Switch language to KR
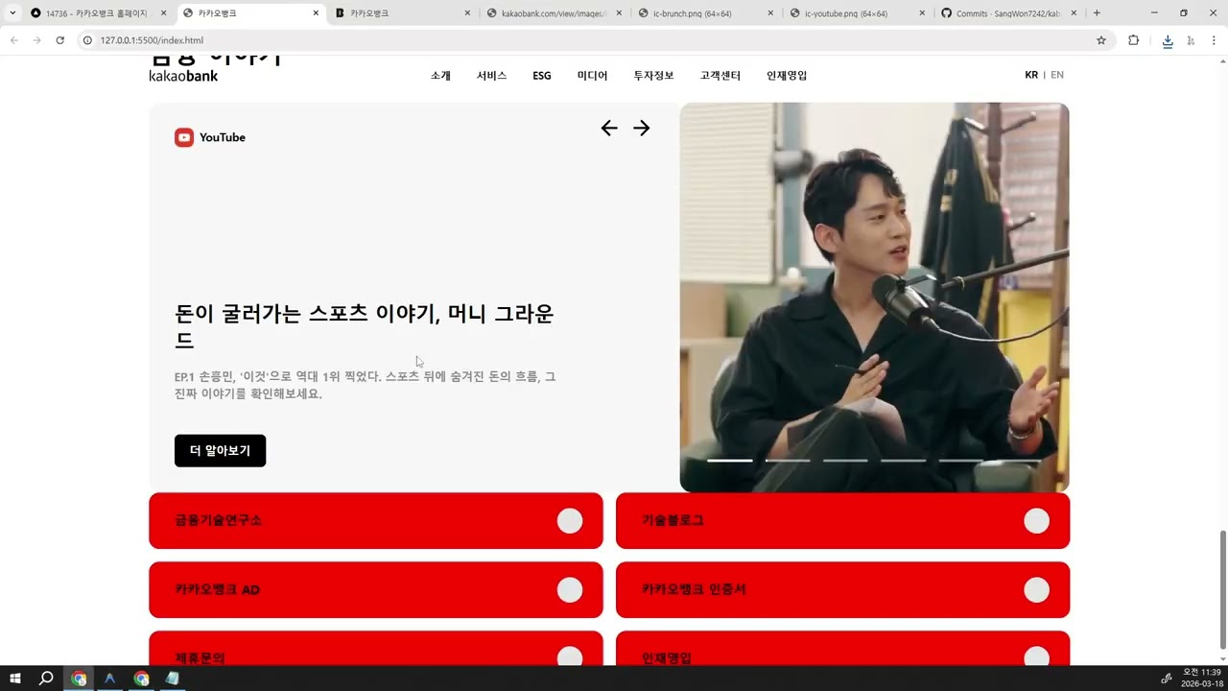1228x691 pixels. coord(1031,75)
